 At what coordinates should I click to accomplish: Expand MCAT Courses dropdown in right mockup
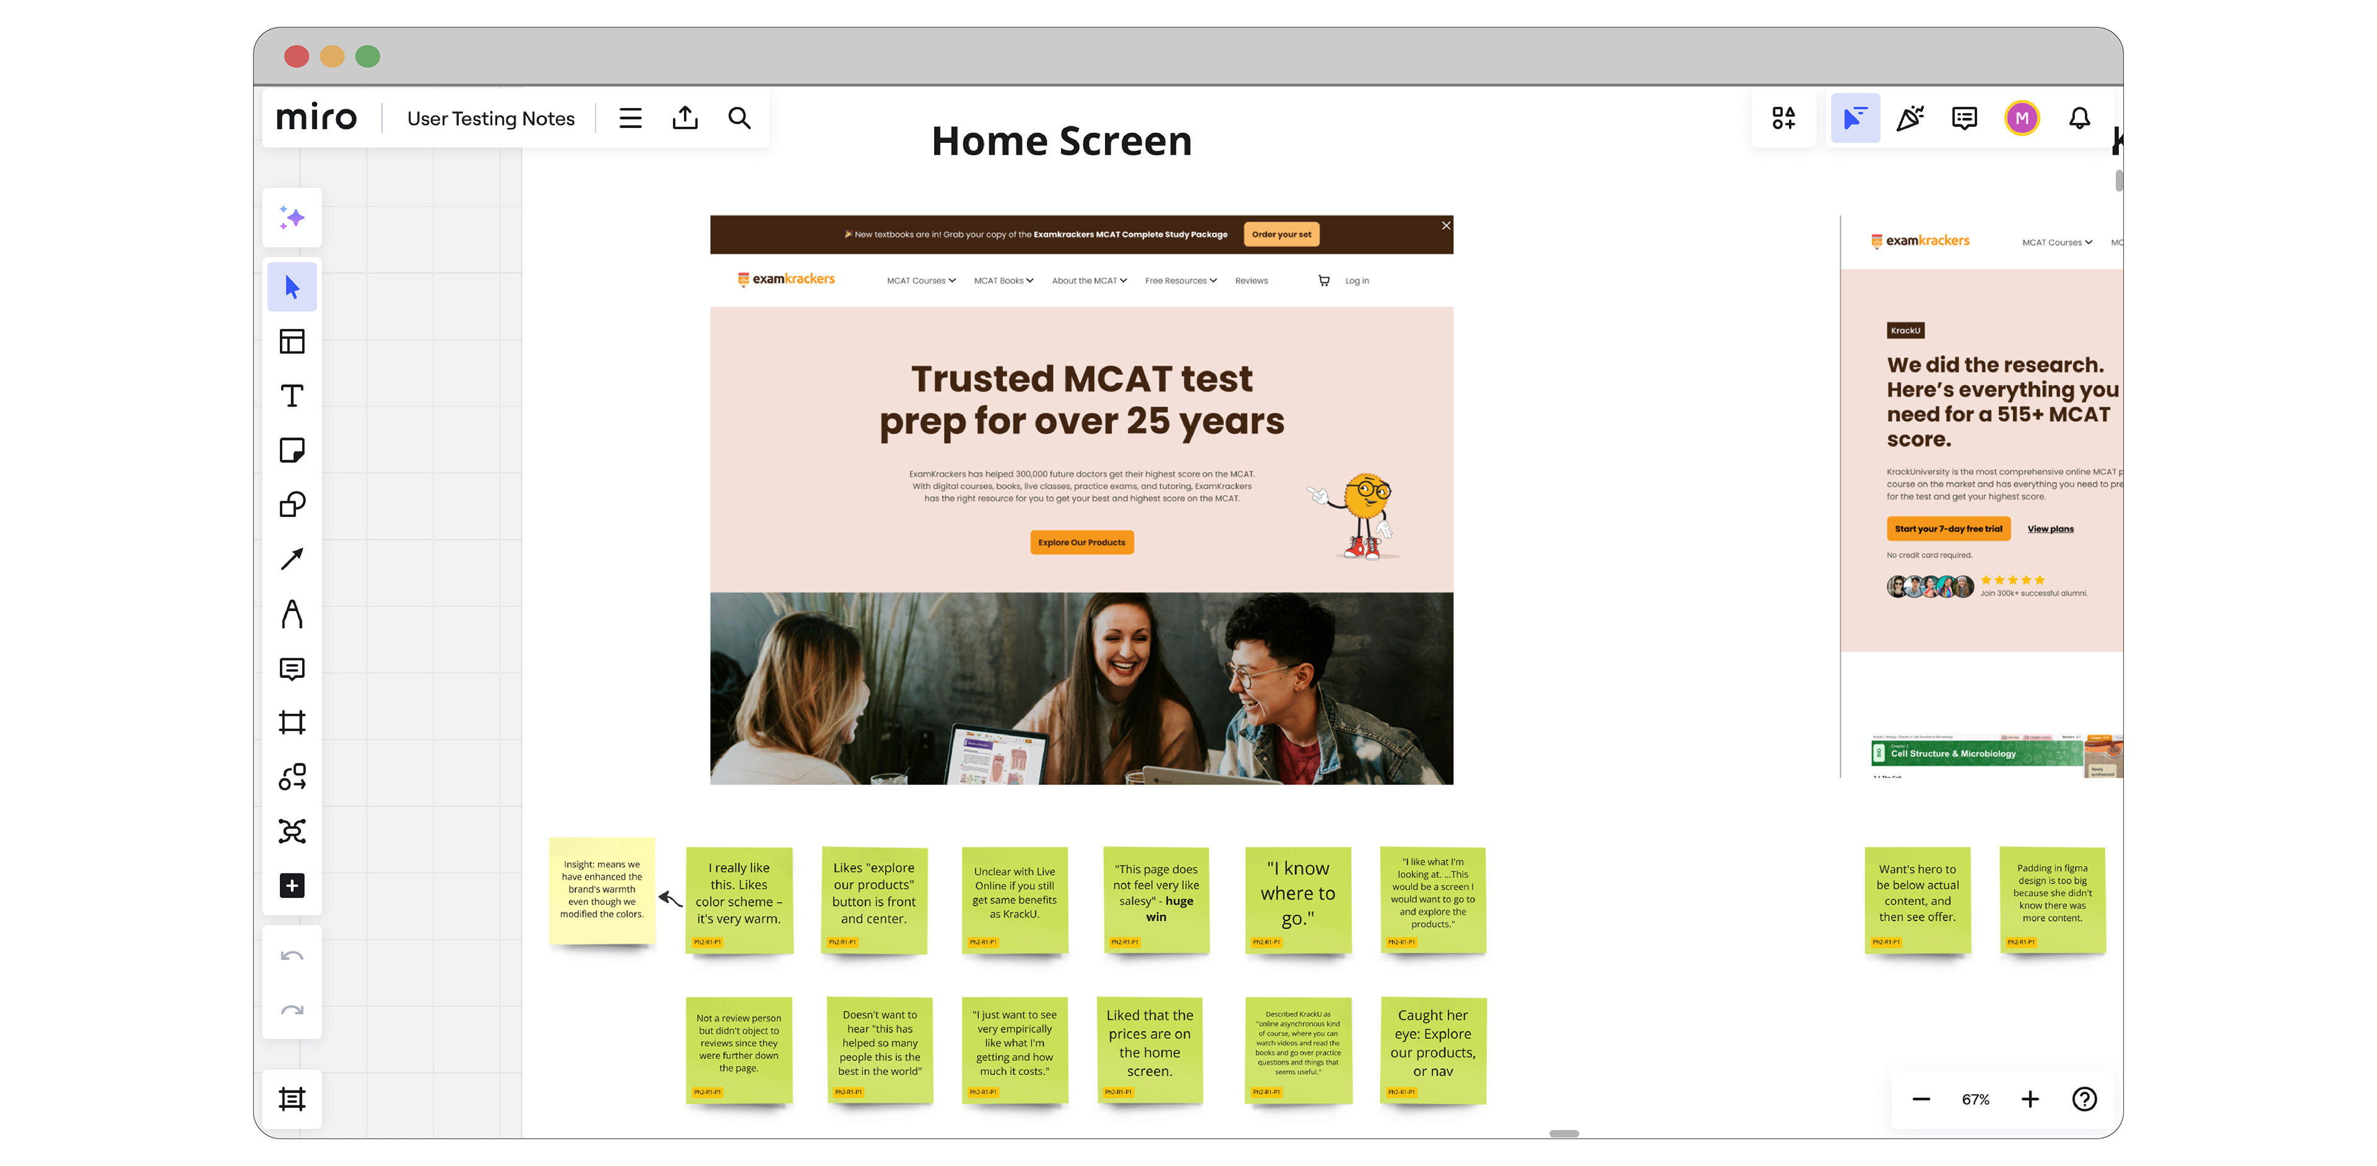click(x=2057, y=242)
